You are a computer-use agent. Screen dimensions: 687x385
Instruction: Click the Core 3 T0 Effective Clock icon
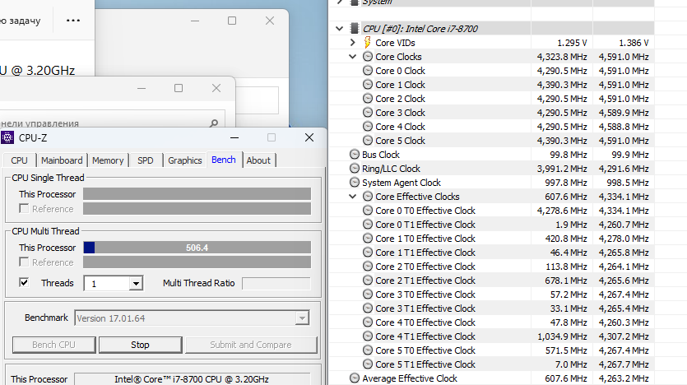368,295
